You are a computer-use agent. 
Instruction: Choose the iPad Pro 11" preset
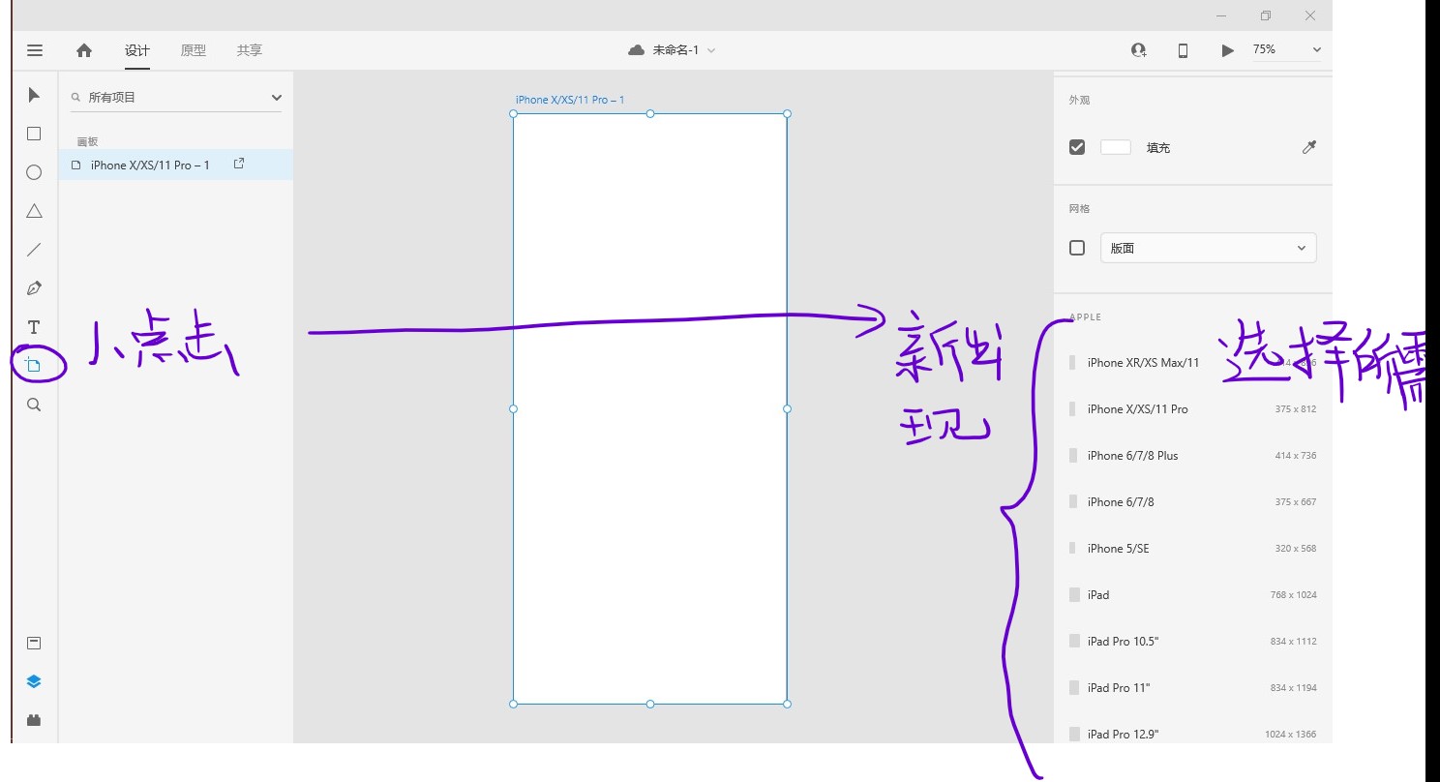click(1193, 688)
